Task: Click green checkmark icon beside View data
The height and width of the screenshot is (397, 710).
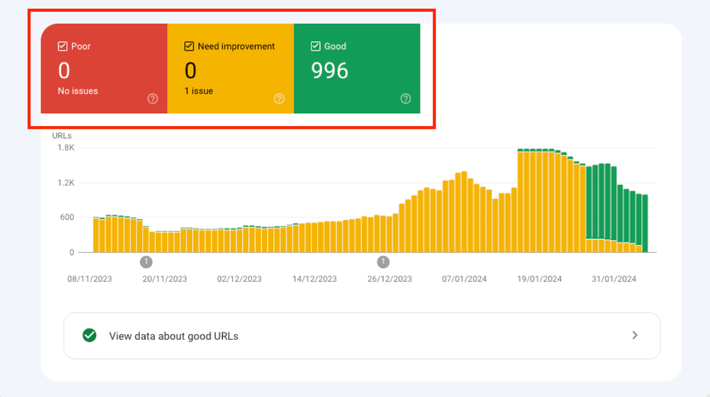Action: (89, 336)
